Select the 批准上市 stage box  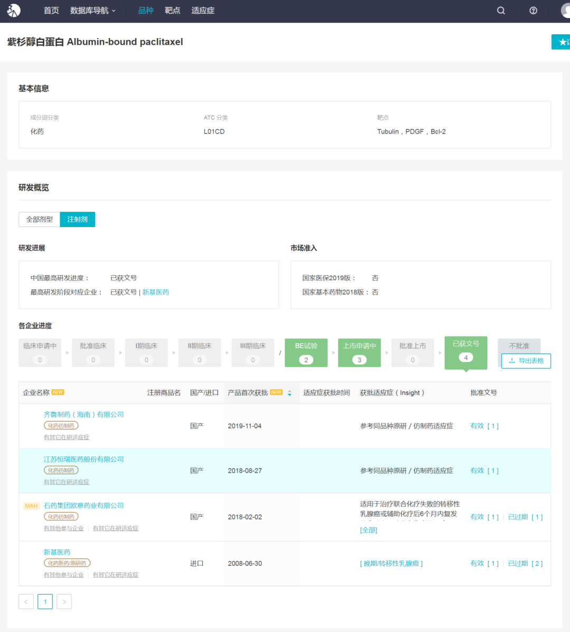pos(413,353)
